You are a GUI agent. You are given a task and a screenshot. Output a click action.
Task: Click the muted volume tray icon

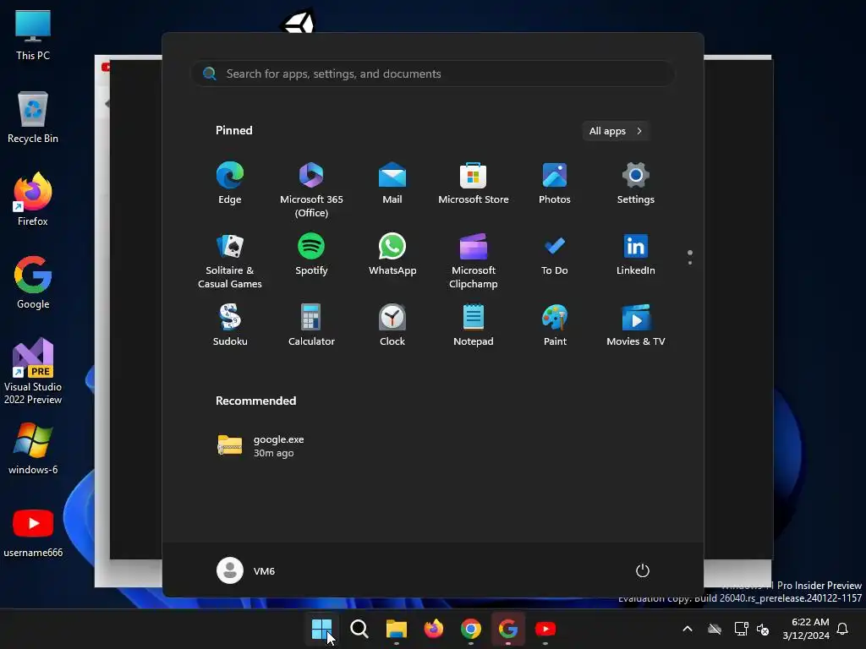click(763, 629)
